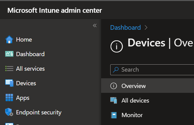Click the Dashboard chart icon in sidebar
The image size is (194, 125).
pyautogui.click(x=9, y=54)
